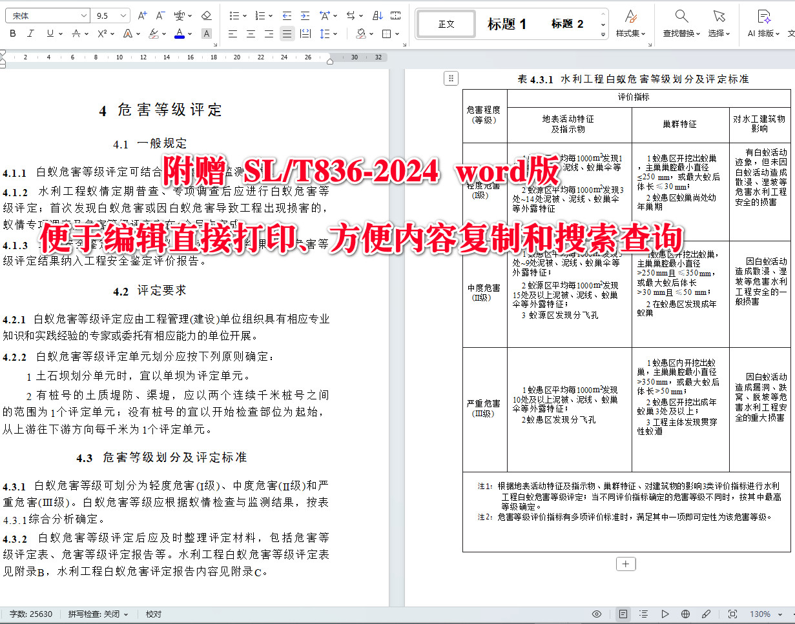Screen dimensions: 795x624
Task: Toggle underline formatting
Action: click(50, 34)
